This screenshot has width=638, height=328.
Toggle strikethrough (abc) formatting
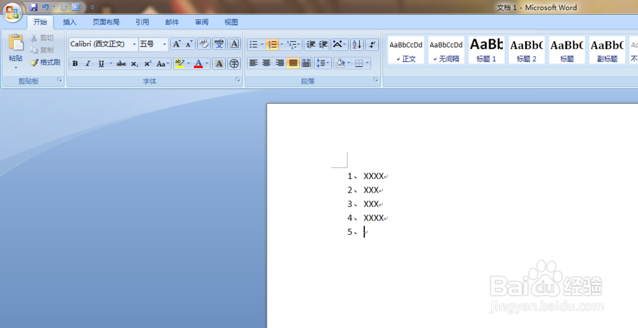tap(121, 64)
